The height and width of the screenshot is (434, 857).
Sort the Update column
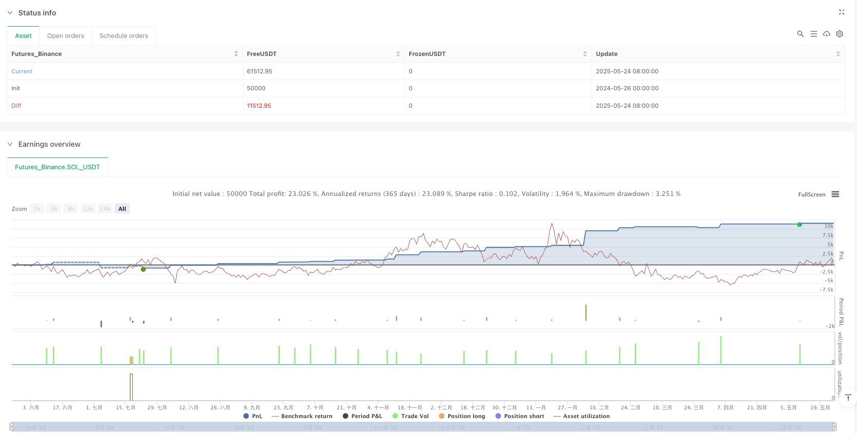[x=838, y=54]
